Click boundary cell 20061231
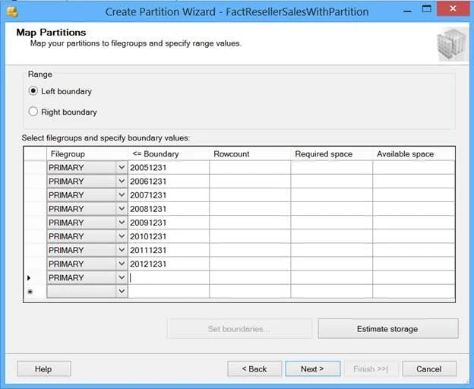Screen dimensions: 474x389 coord(169,182)
